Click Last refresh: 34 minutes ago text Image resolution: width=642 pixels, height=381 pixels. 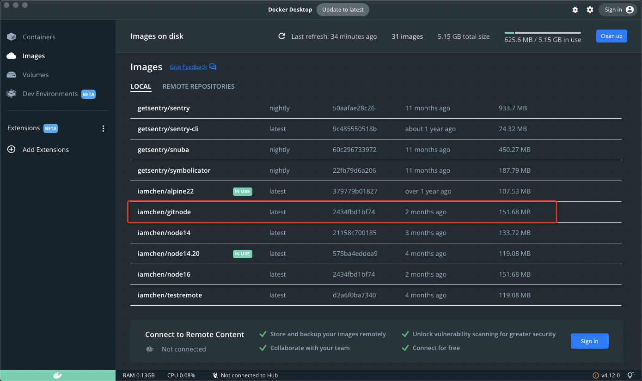[x=334, y=36]
